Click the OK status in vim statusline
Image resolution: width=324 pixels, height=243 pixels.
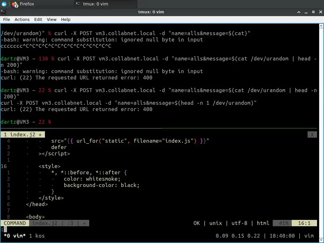(196, 223)
